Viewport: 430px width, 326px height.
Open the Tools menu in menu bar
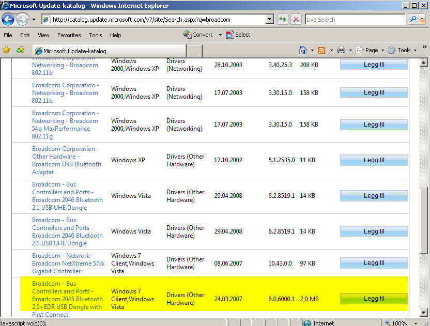click(x=96, y=35)
